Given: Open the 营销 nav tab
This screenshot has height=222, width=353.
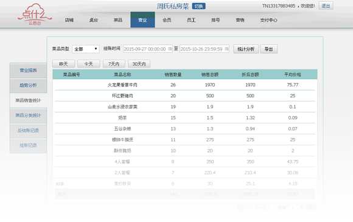Looking at the screenshot, I should (240, 20).
